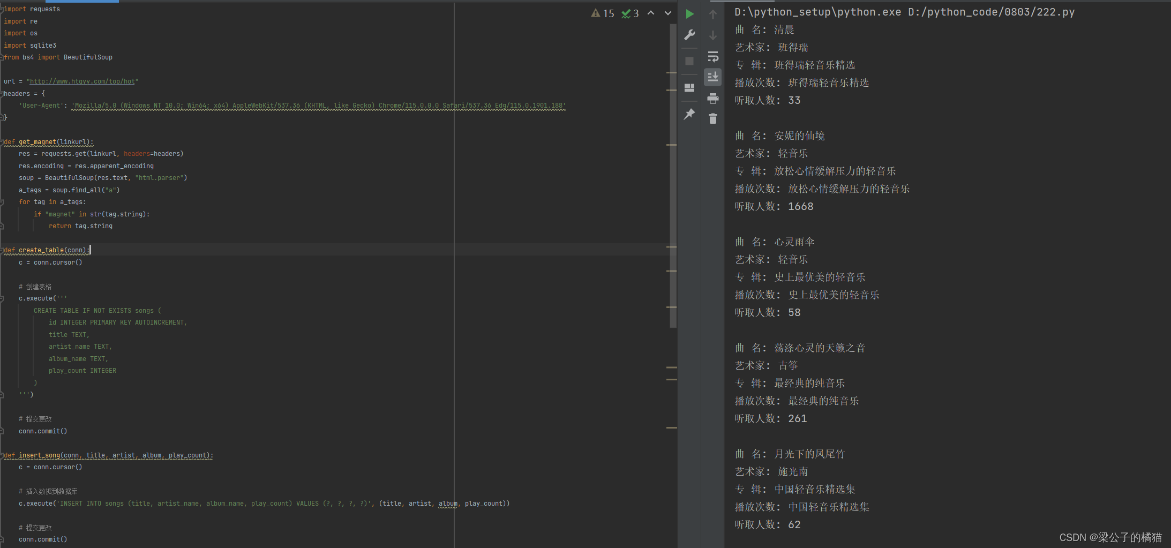Rerun the script with the green Run arrow
1171x548 pixels.
click(690, 14)
